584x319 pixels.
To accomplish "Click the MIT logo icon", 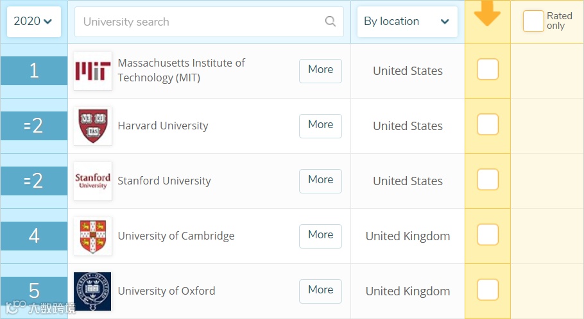I will (x=92, y=70).
